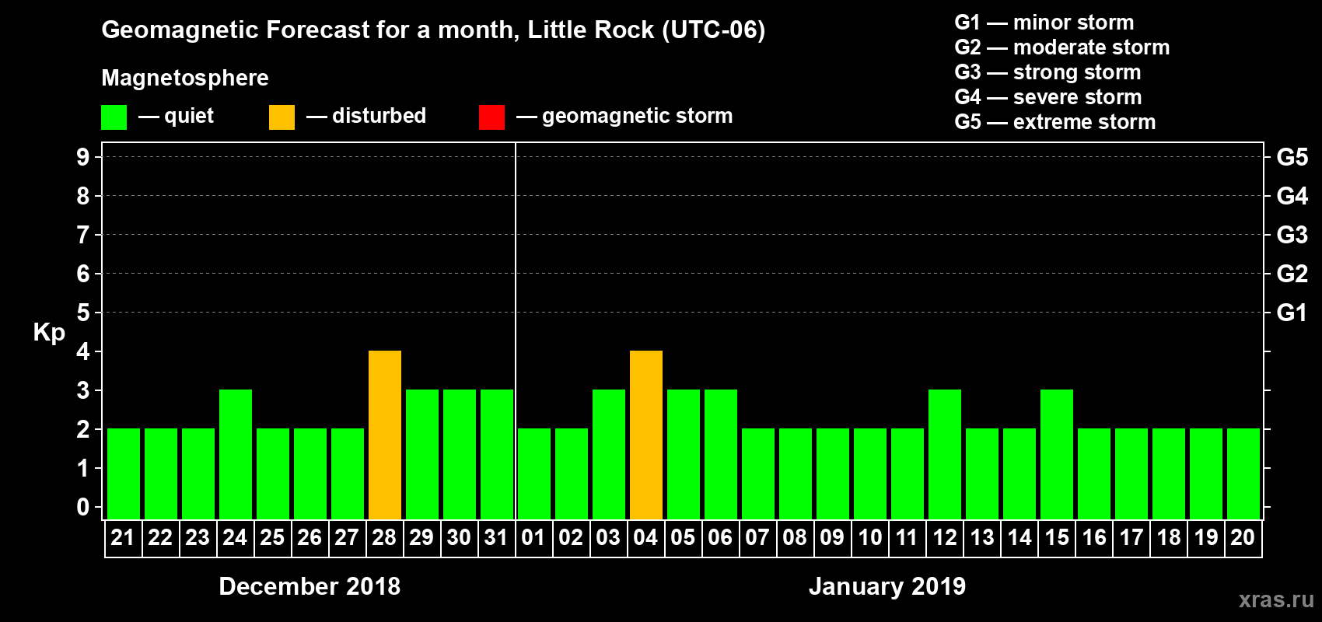Click the red geomagnetic storm legend swatch
The height and width of the screenshot is (622, 1322).
click(491, 117)
